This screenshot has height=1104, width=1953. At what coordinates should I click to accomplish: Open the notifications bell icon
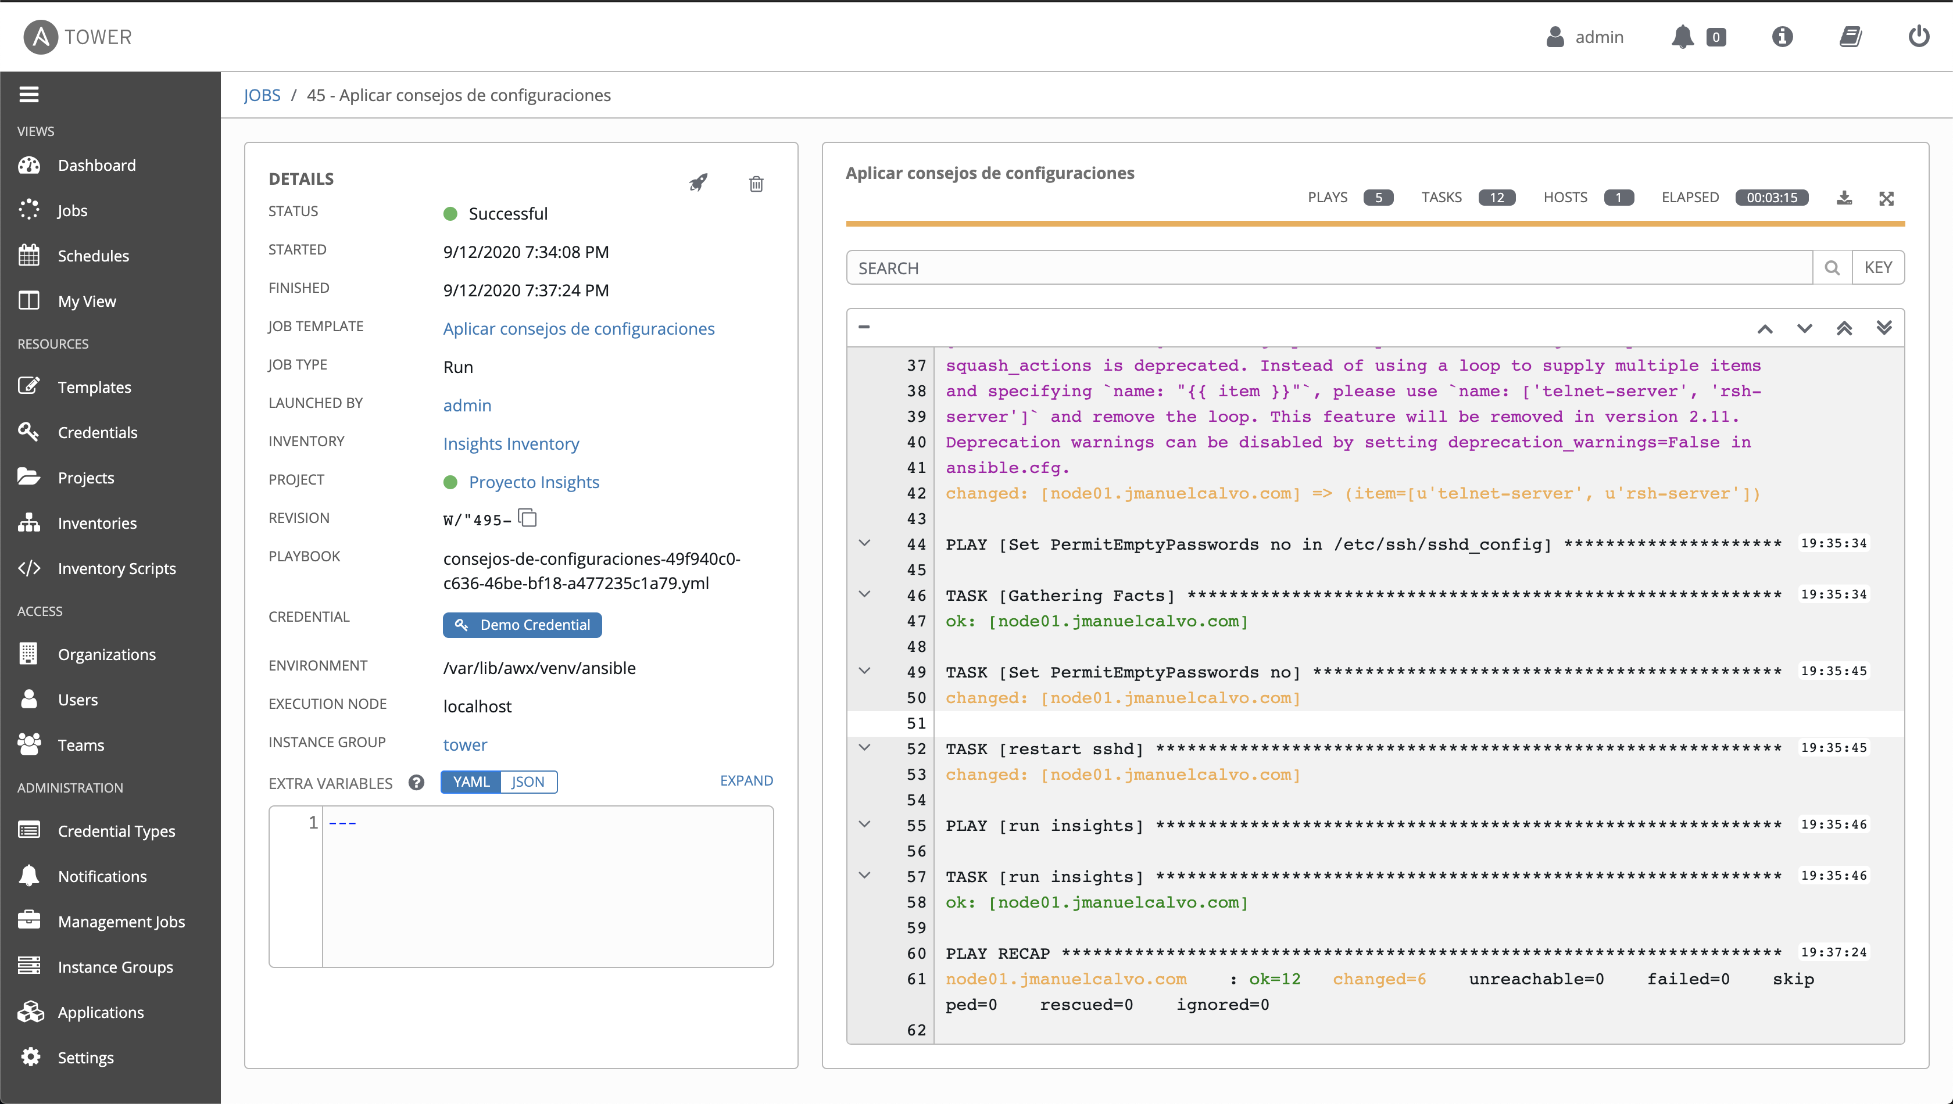[1682, 37]
